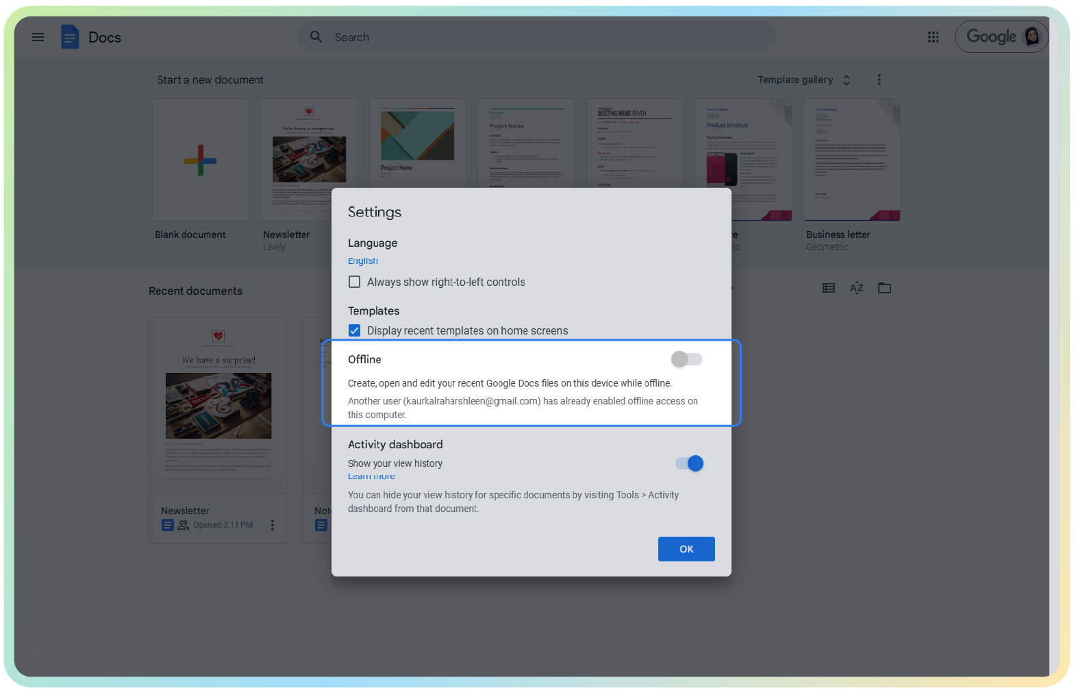Viewport: 1074px width, 693px height.
Task: Switch to list view icon
Action: pyautogui.click(x=829, y=288)
